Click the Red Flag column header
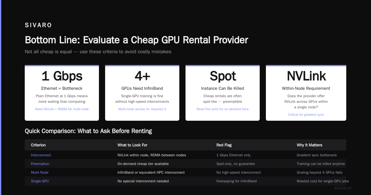This screenshot has width=371, height=195. click(224, 145)
